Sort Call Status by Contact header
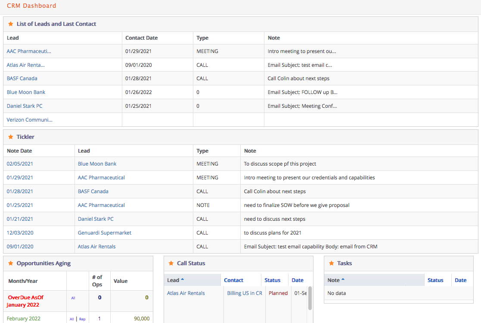 tap(233, 280)
